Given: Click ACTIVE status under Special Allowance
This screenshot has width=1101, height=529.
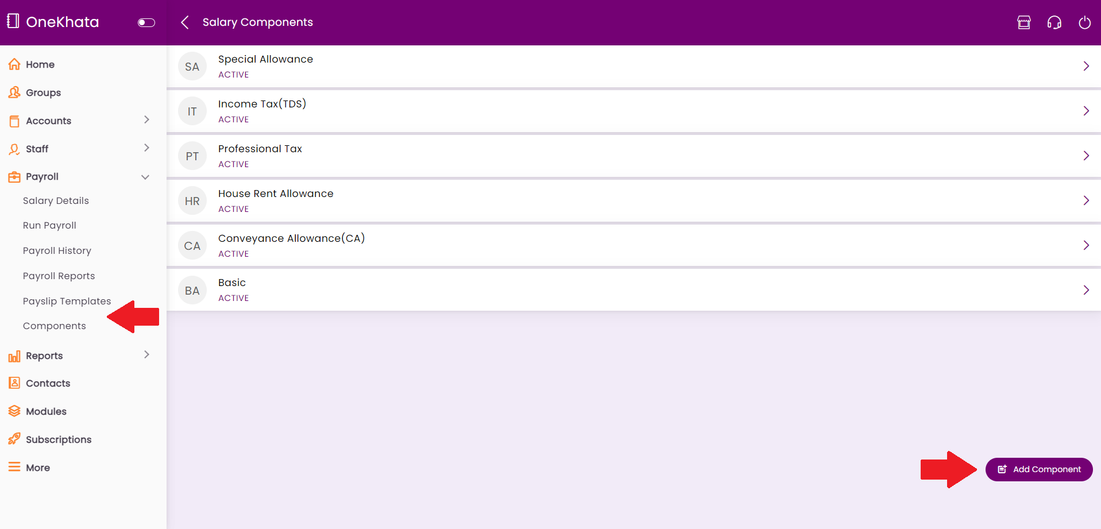Looking at the screenshot, I should click(233, 75).
